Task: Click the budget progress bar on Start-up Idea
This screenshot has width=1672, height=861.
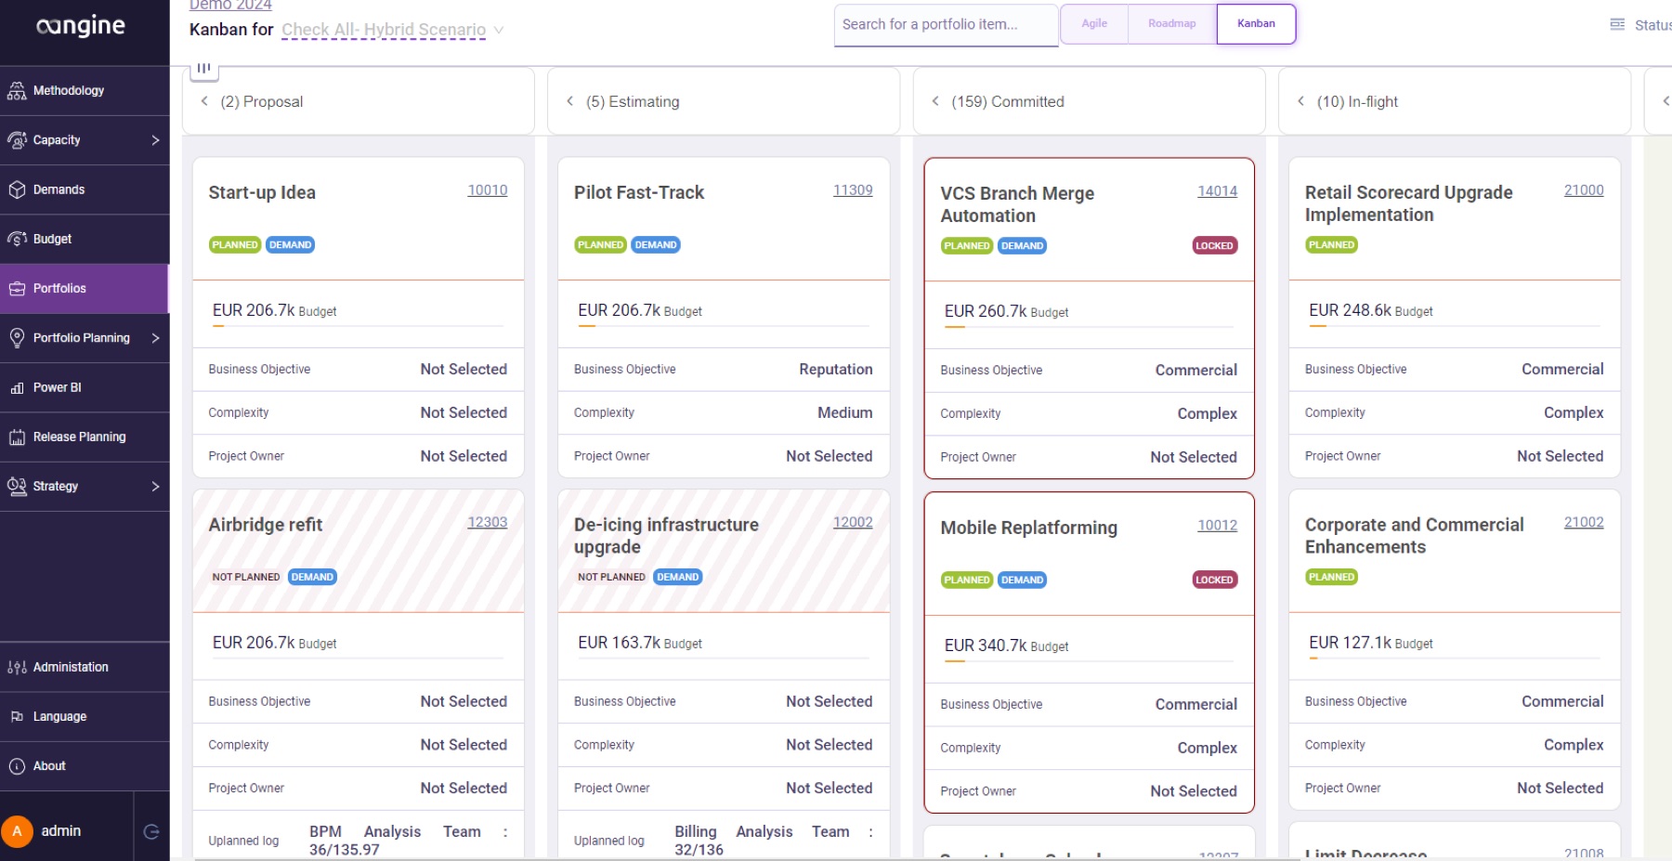Action: point(358,326)
